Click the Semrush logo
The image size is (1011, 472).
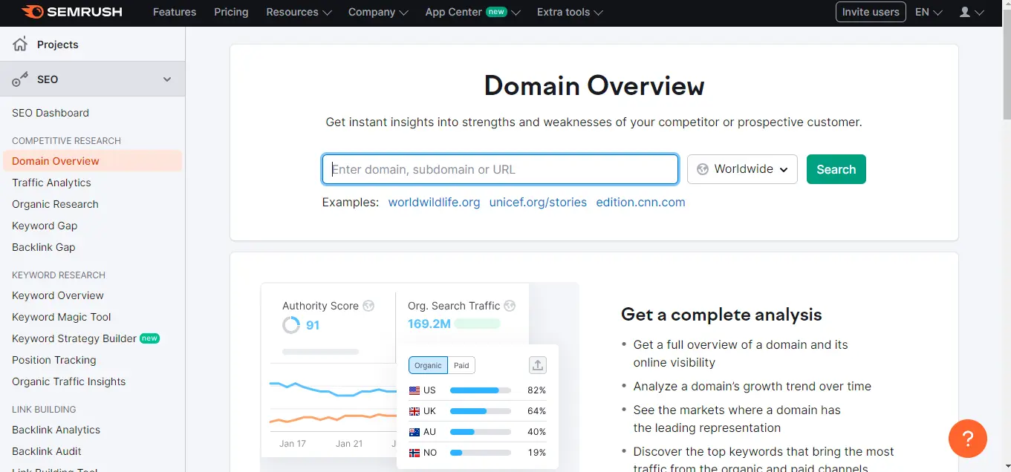tap(71, 12)
